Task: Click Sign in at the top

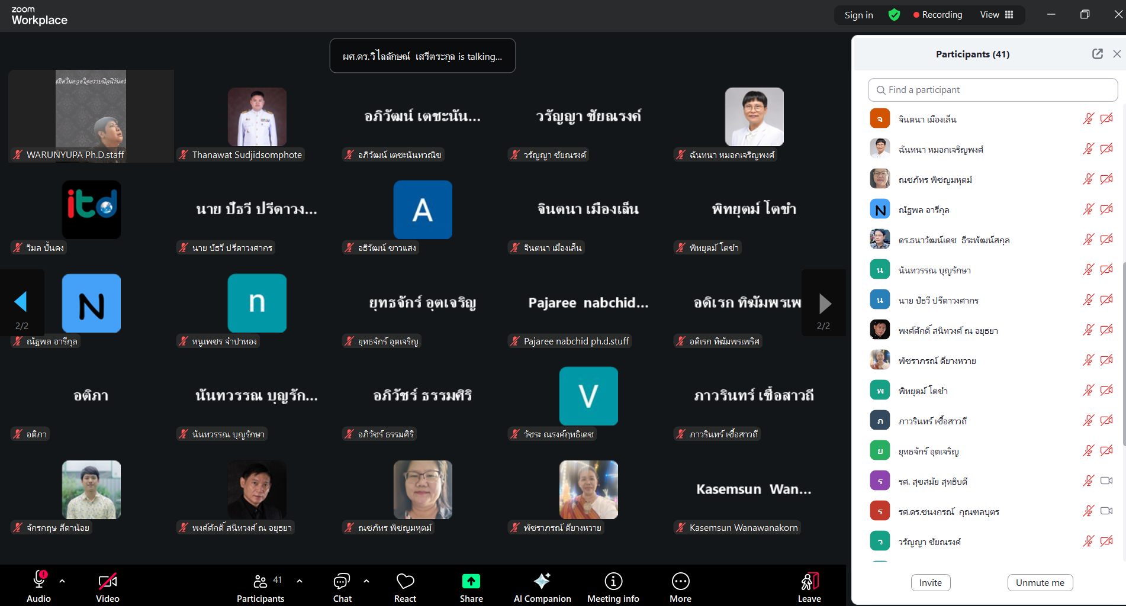Action: 858,15
